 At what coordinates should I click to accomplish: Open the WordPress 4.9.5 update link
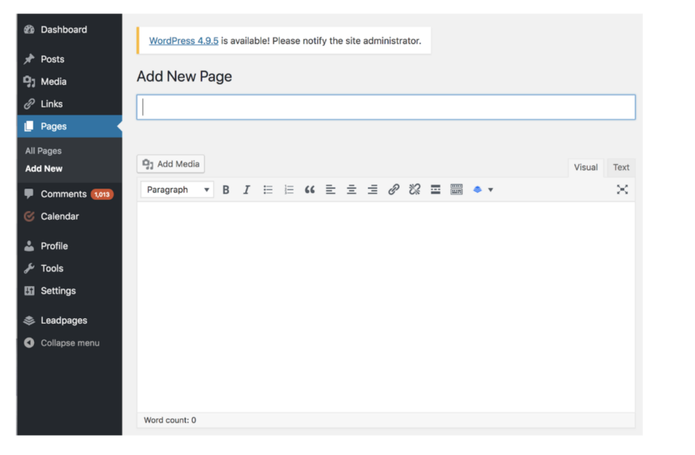point(183,41)
